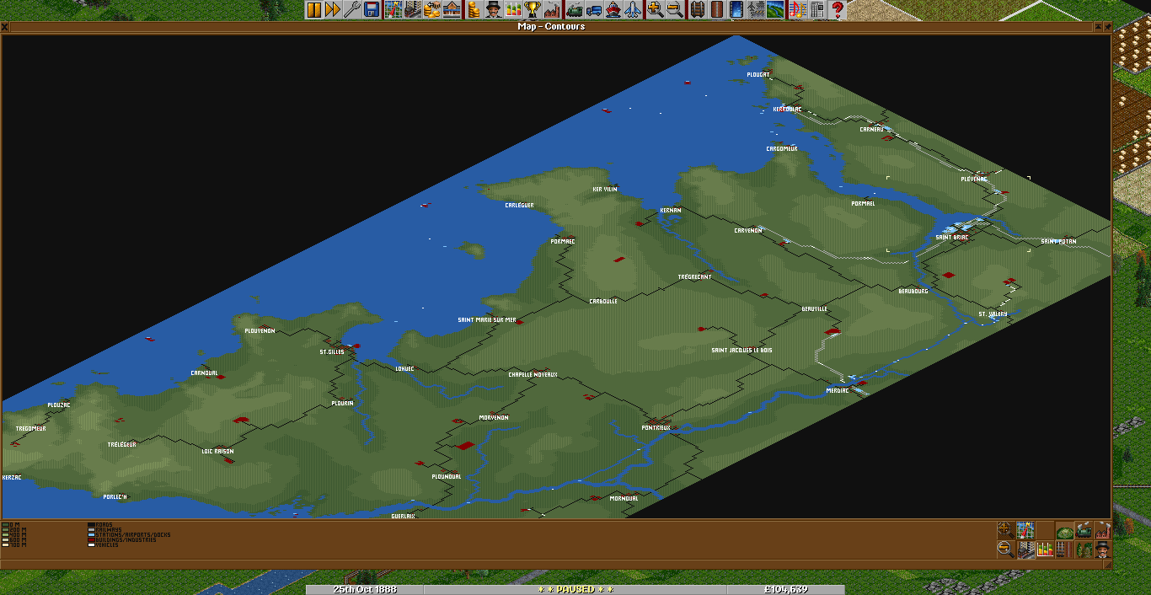Toggle fast forward mode
The height and width of the screenshot is (595, 1151).
click(x=333, y=9)
